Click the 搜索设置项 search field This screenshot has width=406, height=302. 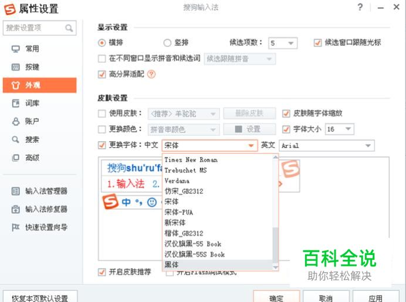click(x=40, y=28)
